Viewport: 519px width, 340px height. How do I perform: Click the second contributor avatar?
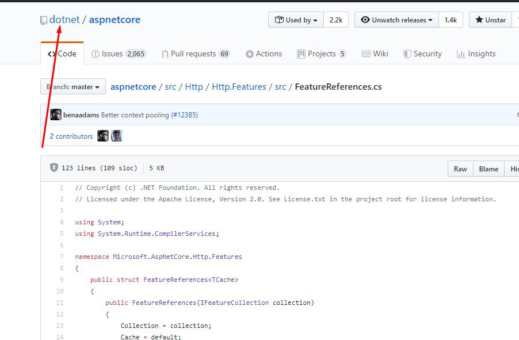pos(116,136)
